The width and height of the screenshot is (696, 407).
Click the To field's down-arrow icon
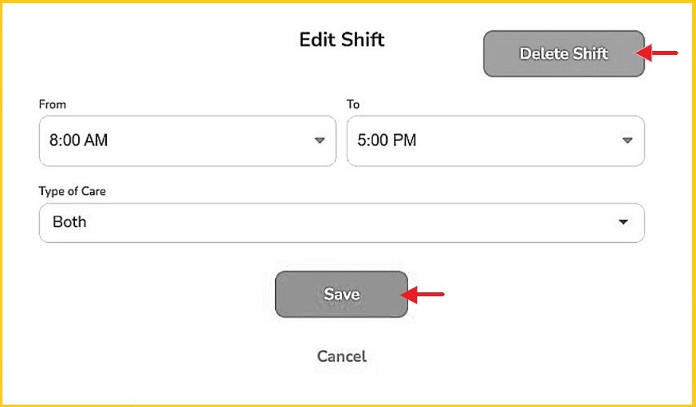click(627, 141)
